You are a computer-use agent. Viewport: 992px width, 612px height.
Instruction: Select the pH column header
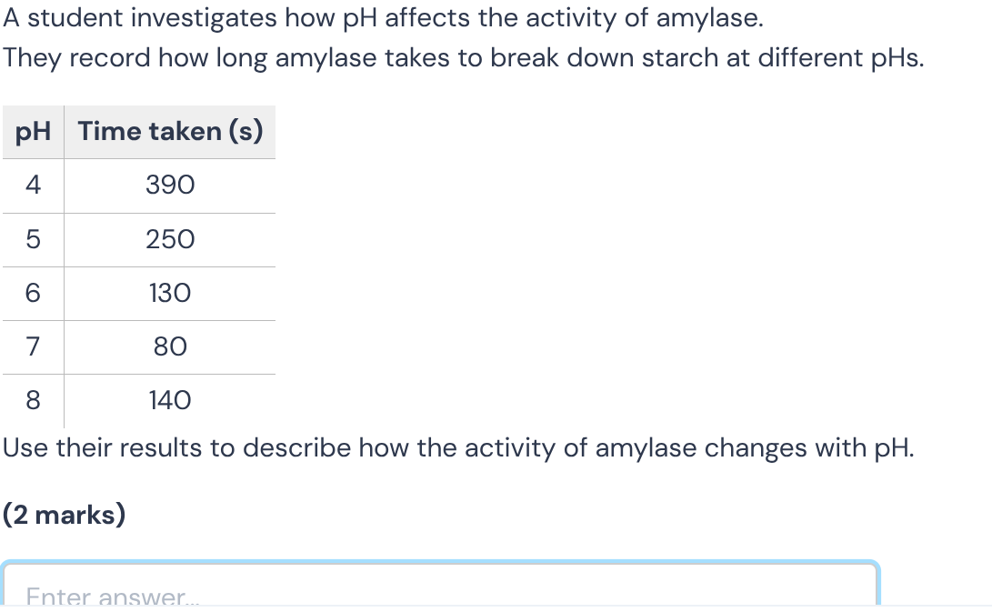point(33,132)
